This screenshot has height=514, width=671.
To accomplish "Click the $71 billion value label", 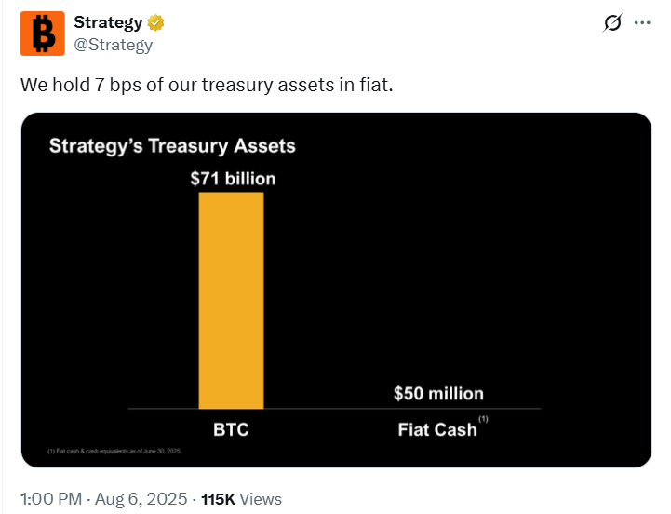I will pyautogui.click(x=233, y=178).
